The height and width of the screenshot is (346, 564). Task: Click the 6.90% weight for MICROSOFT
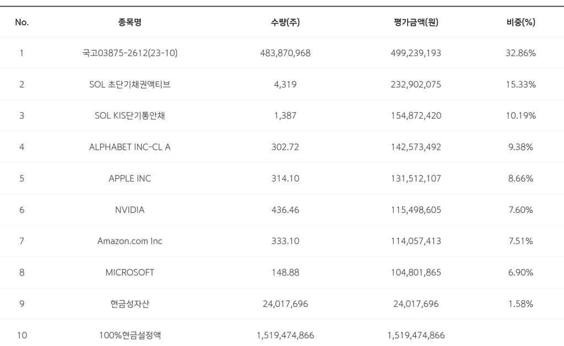click(520, 273)
